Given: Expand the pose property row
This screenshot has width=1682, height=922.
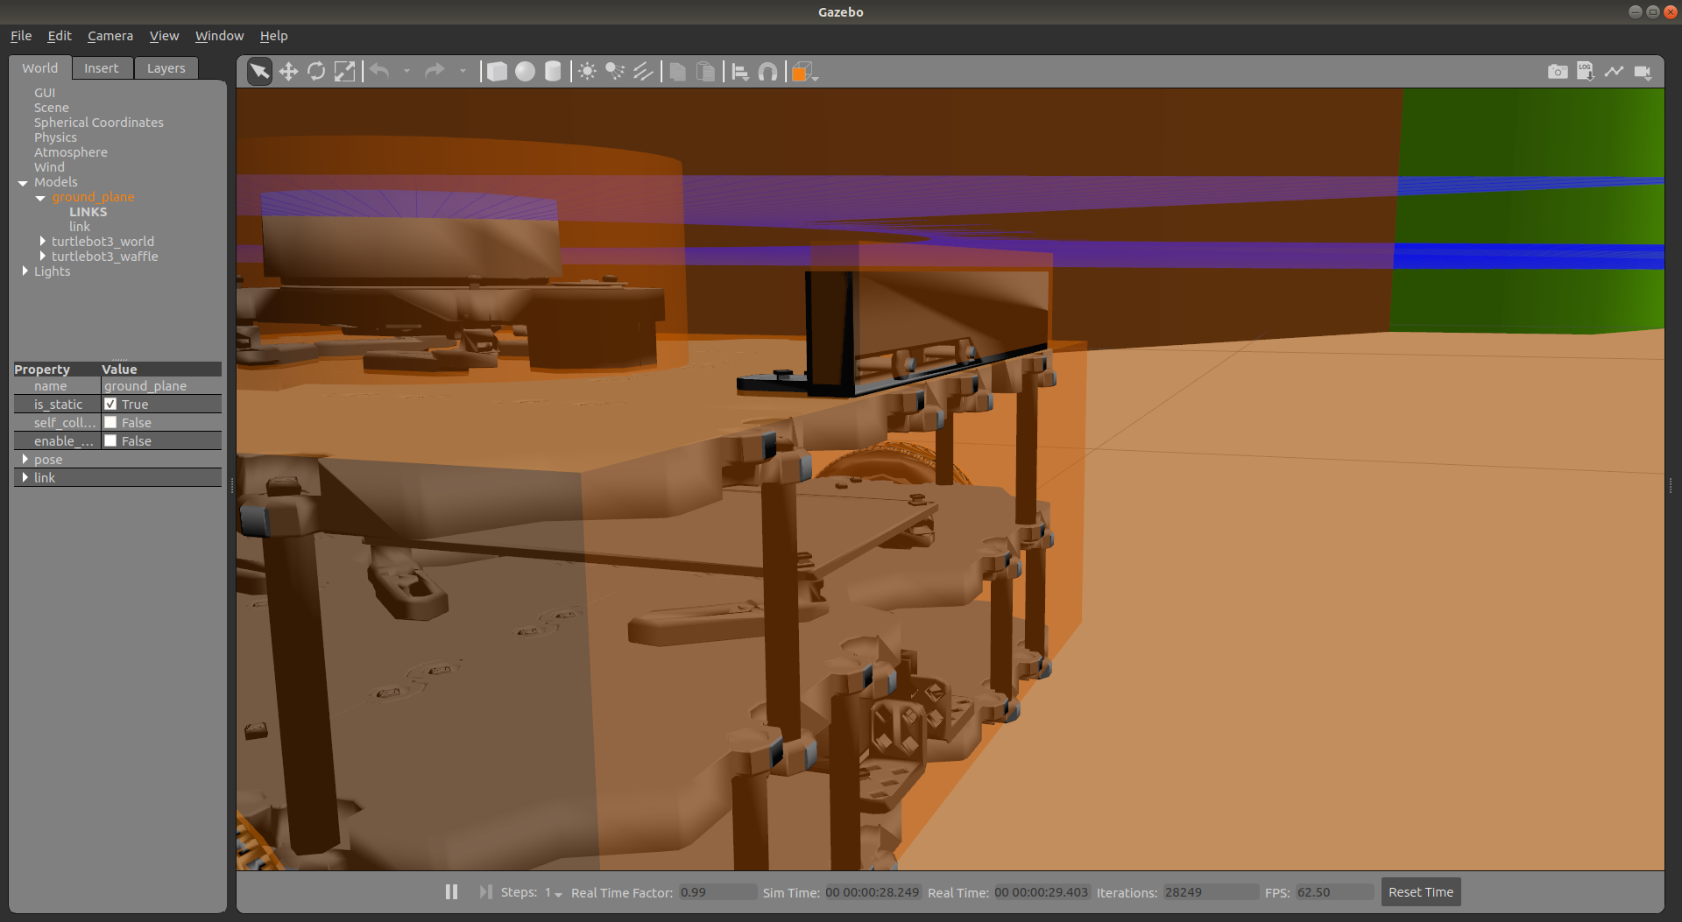Looking at the screenshot, I should pyautogui.click(x=26, y=459).
